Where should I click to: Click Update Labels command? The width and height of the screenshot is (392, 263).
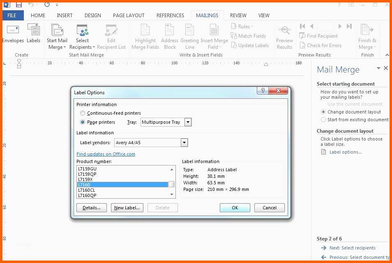tap(250, 45)
